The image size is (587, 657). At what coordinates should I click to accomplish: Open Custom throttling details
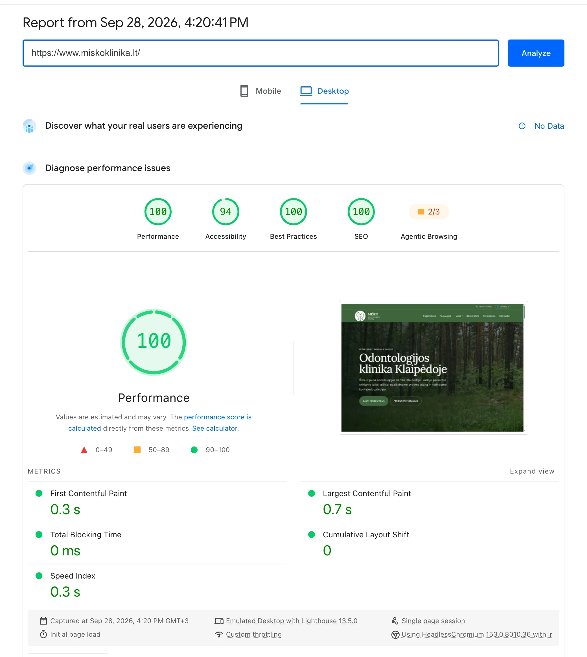(x=253, y=634)
